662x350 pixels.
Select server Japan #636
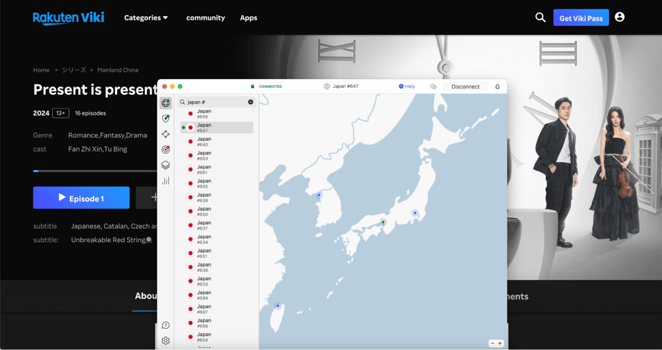click(x=217, y=267)
